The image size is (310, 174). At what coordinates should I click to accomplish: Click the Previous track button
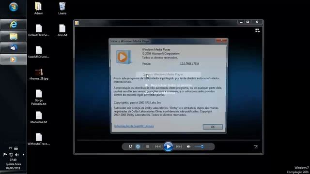point(157,146)
